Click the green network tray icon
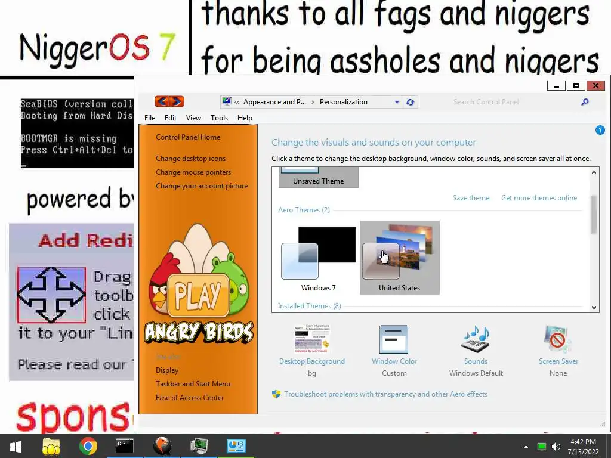This screenshot has width=611, height=458. click(542, 447)
